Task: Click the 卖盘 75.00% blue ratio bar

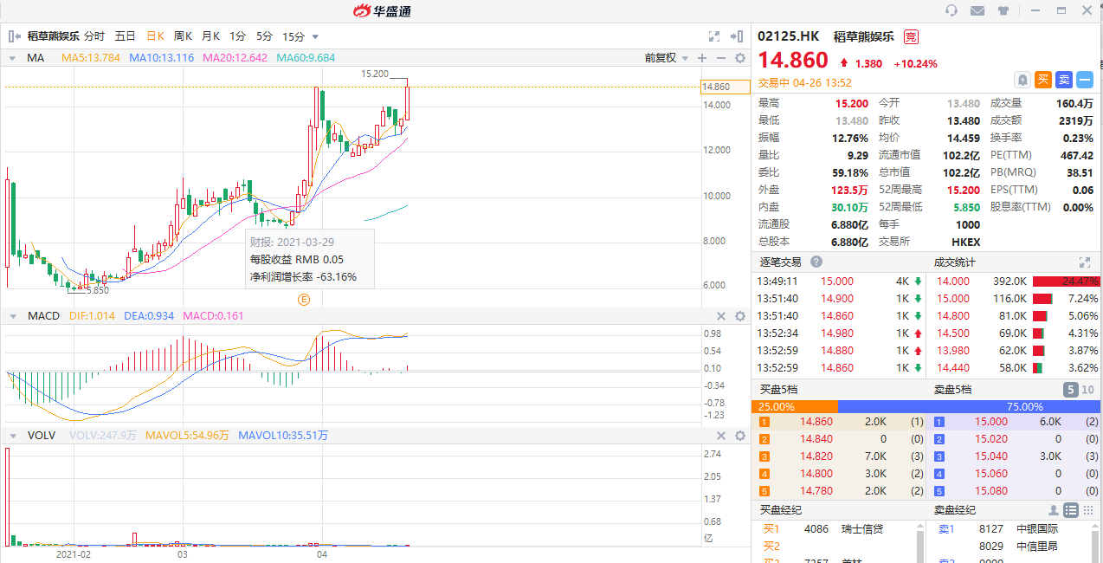Action: [x=968, y=406]
